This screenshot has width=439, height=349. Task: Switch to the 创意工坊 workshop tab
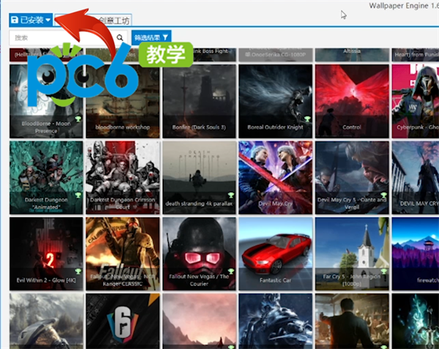113,20
